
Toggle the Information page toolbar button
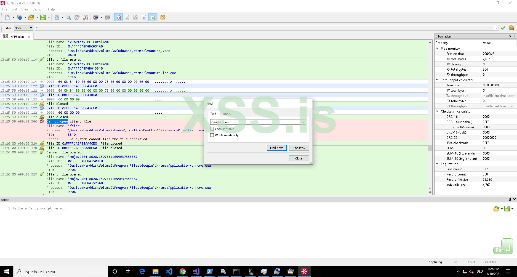coord(118,17)
